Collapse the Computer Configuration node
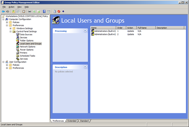This screenshot has width=189, height=127. click(3, 19)
